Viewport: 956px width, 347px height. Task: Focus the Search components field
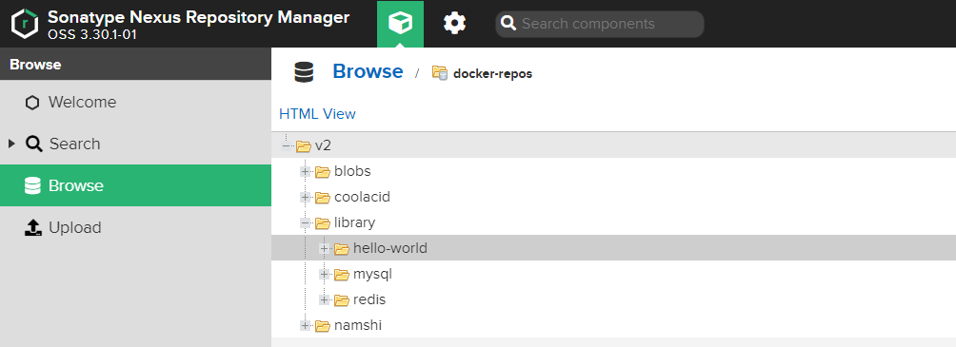pyautogui.click(x=599, y=24)
